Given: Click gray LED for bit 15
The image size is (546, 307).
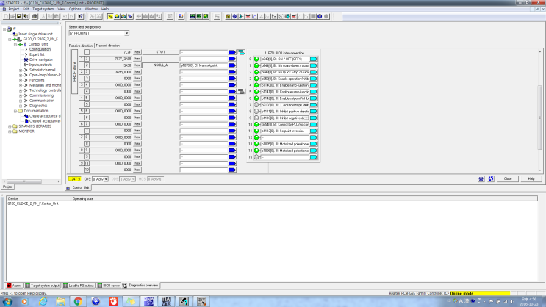Looking at the screenshot, I should (x=256, y=157).
